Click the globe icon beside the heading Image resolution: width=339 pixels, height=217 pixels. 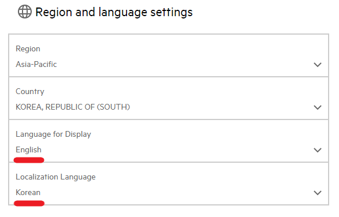pyautogui.click(x=25, y=12)
